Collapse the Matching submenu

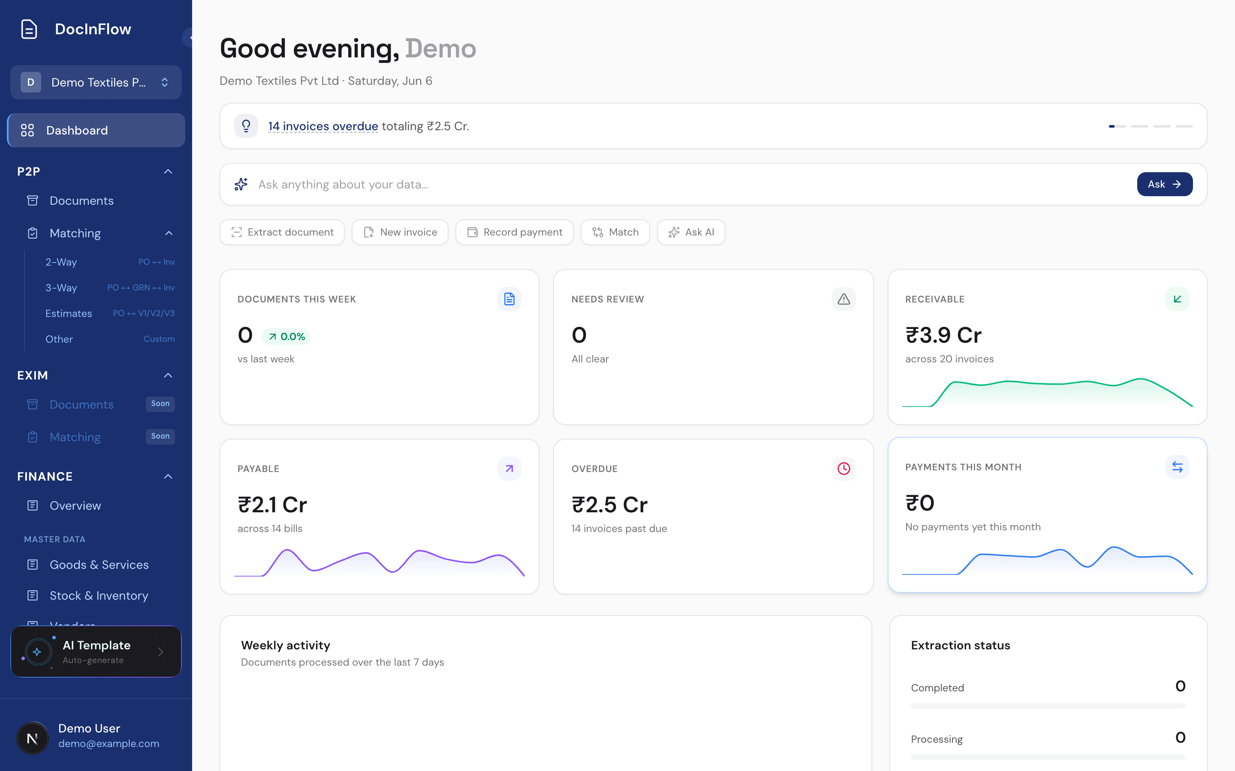[169, 233]
